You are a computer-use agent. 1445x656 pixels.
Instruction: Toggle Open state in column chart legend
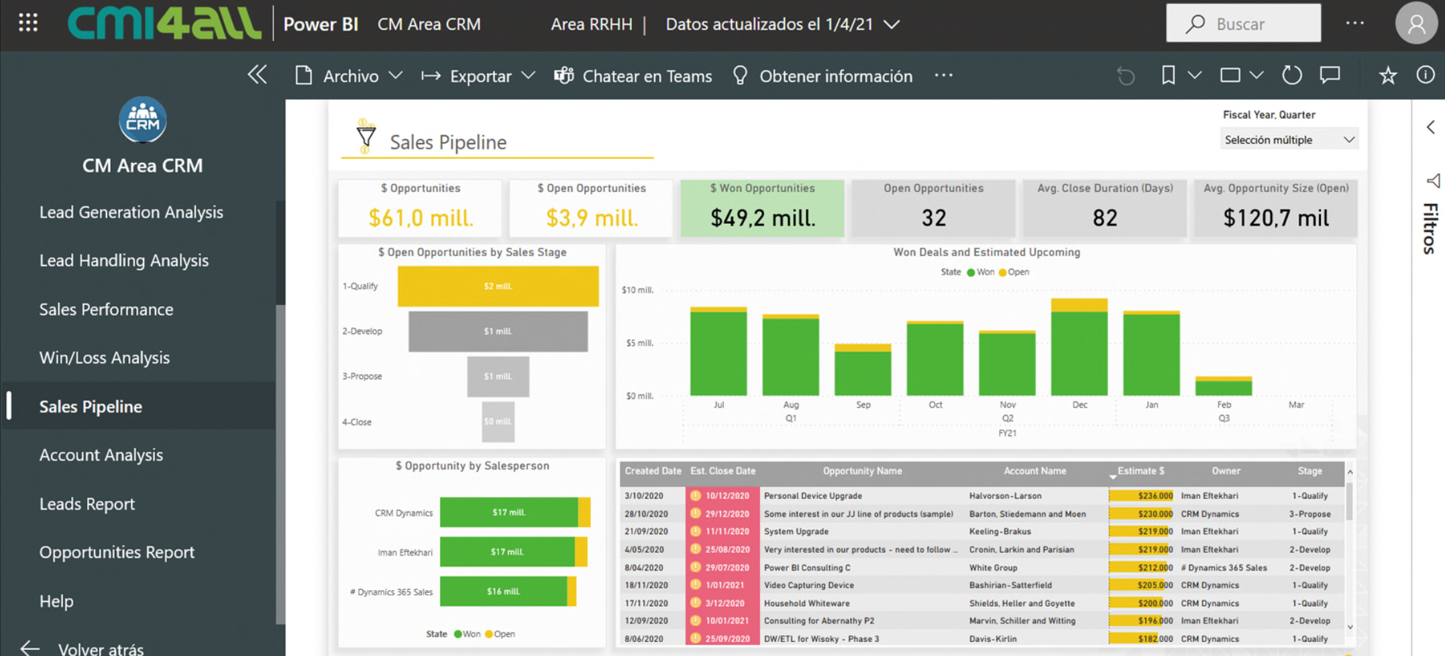click(1014, 272)
